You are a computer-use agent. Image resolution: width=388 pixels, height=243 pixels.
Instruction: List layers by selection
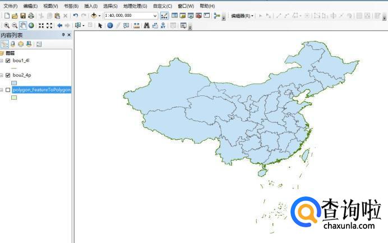(x=29, y=44)
